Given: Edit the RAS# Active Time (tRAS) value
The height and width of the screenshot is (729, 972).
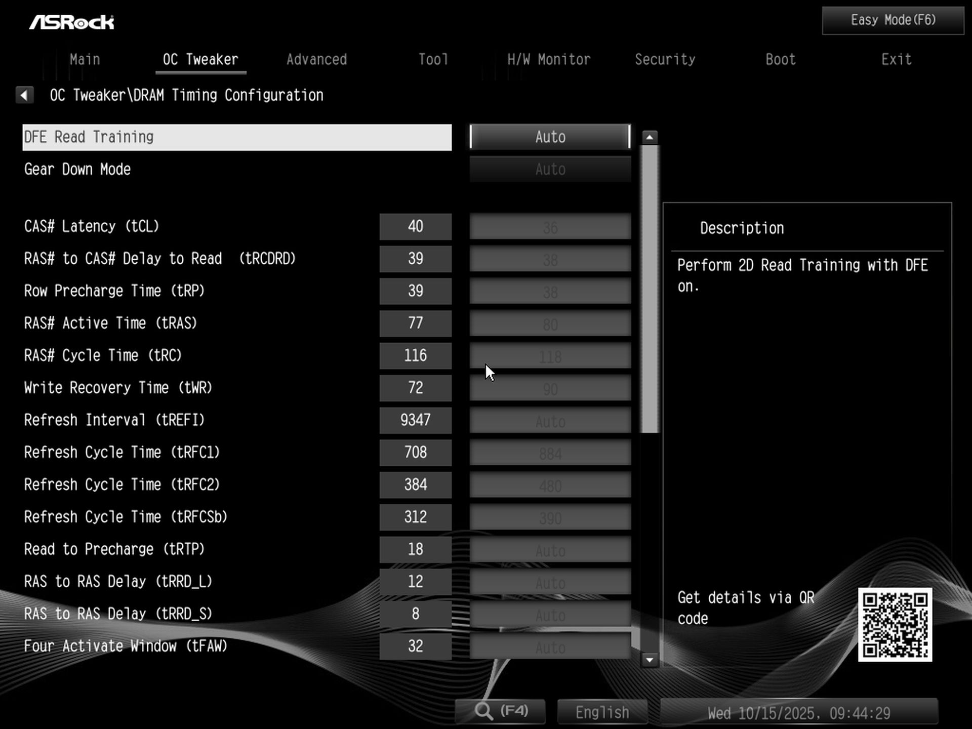Looking at the screenshot, I should pos(415,323).
